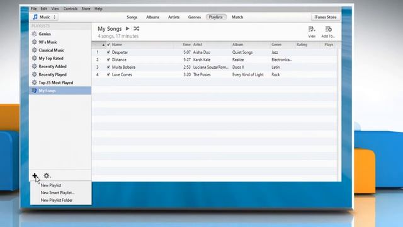Switch to the Artists tab
The image size is (403, 227).
click(x=174, y=17)
